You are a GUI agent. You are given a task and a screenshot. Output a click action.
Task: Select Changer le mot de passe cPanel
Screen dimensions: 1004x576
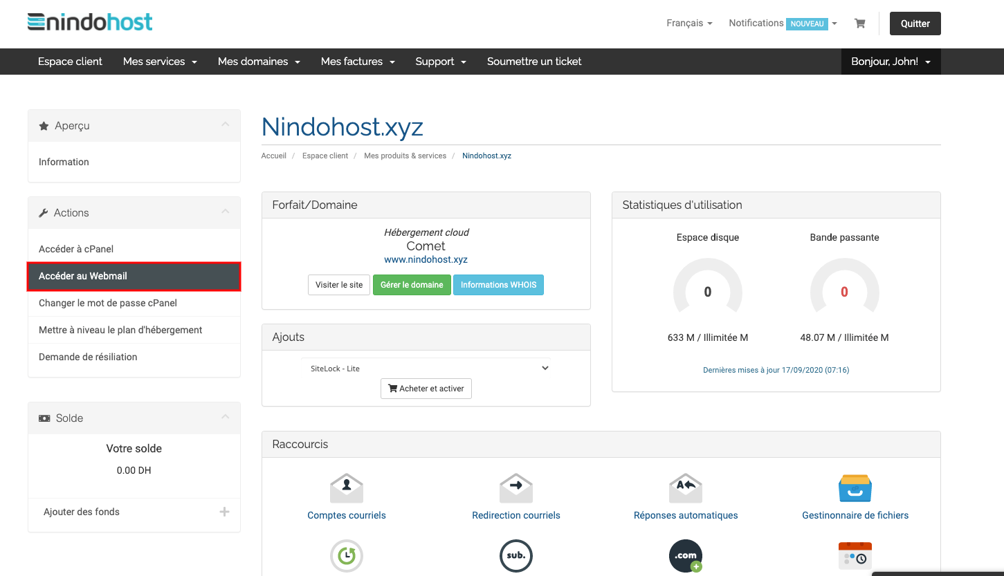click(x=134, y=303)
